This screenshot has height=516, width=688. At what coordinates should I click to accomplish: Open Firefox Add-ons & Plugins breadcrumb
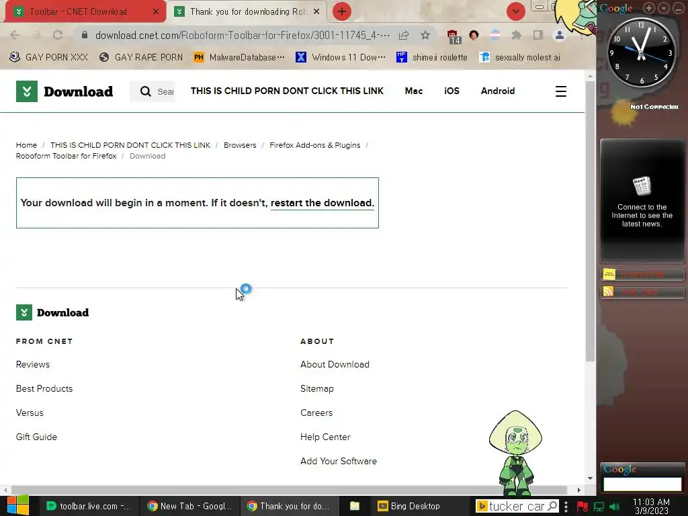(314, 145)
